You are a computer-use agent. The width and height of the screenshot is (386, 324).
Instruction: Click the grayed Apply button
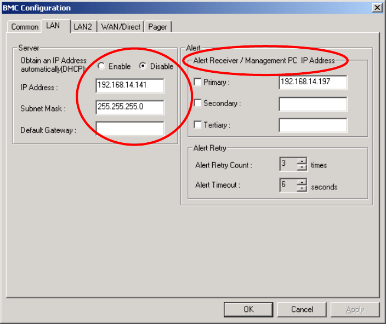click(355, 309)
